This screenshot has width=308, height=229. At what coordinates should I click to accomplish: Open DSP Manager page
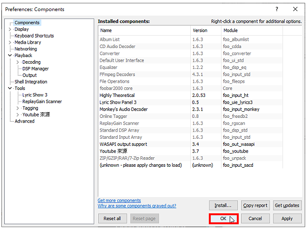coord(36,68)
